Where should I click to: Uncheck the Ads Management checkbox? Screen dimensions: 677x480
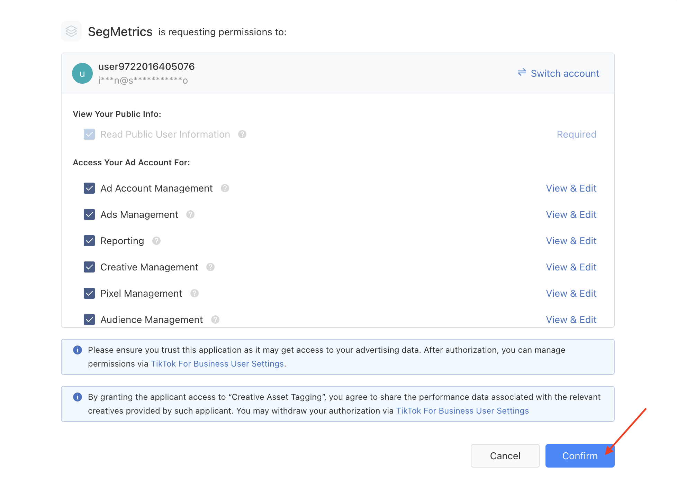click(x=89, y=214)
